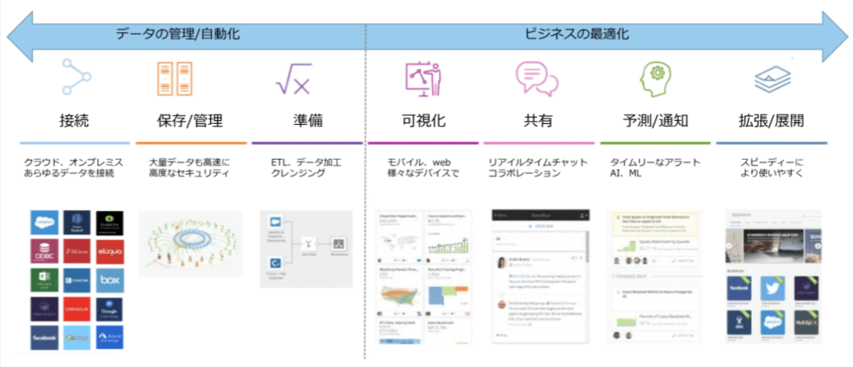This screenshot has height=367, width=853.
Task: Select the green head-gear icon above 予測/通知
Action: click(x=655, y=78)
